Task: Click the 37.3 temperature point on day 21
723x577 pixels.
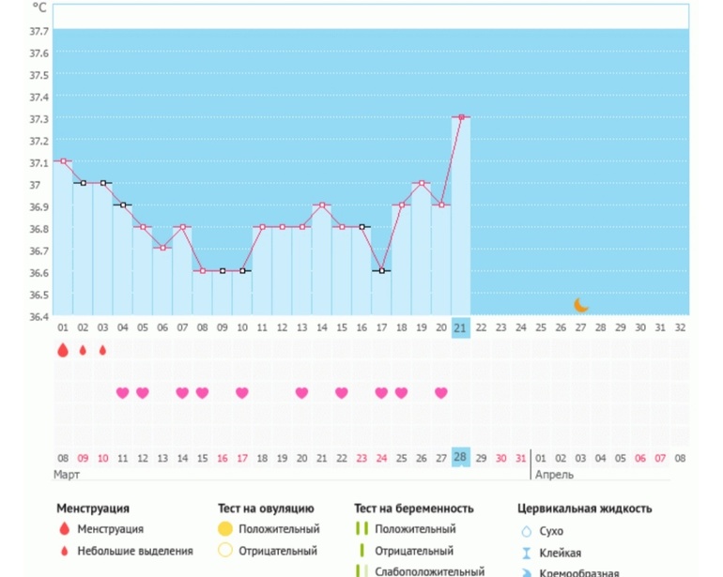Action: tap(460, 117)
